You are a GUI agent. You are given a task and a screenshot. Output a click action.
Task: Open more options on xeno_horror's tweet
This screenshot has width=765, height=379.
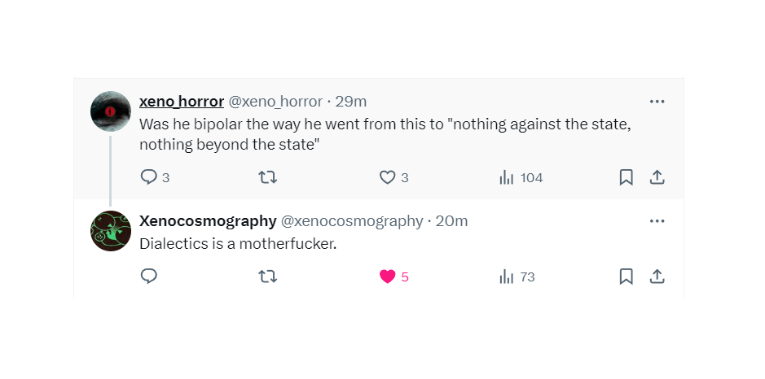tap(657, 102)
